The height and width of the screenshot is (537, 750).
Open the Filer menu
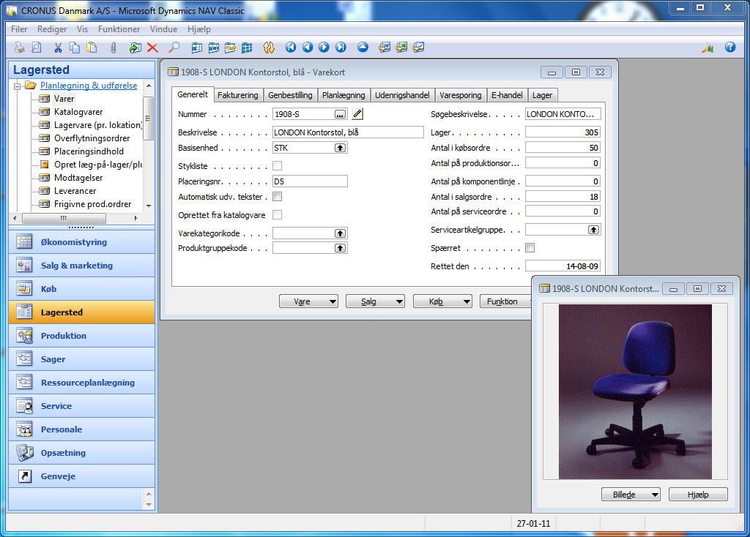19,29
